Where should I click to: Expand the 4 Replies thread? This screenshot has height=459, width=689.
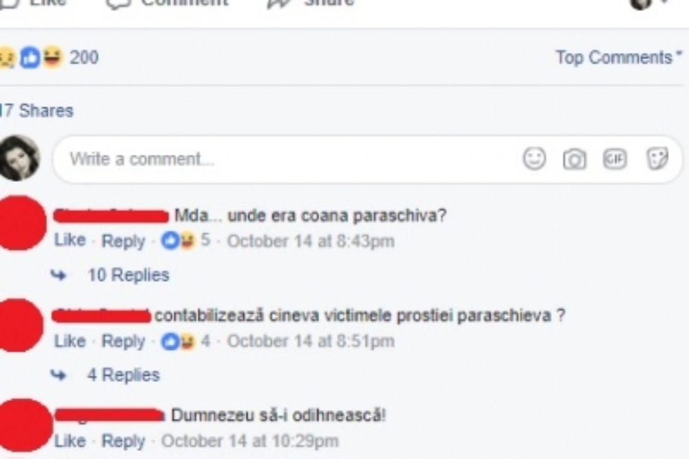[x=123, y=375]
